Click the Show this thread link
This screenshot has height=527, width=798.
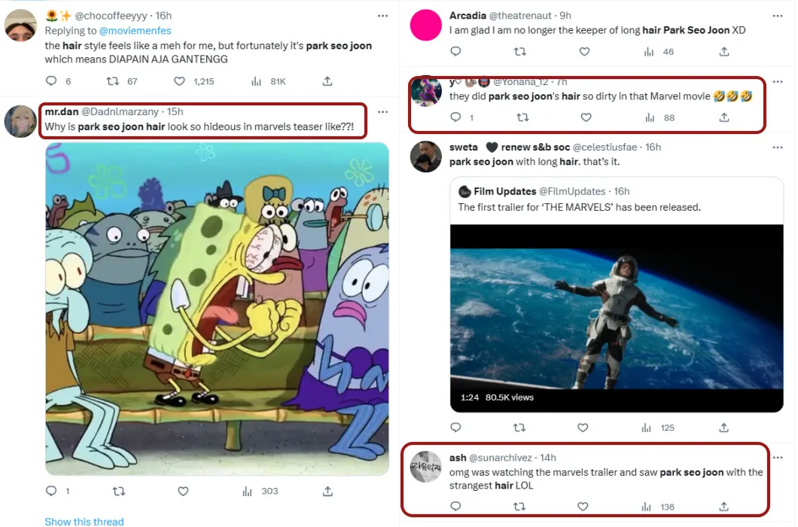pyautogui.click(x=84, y=521)
